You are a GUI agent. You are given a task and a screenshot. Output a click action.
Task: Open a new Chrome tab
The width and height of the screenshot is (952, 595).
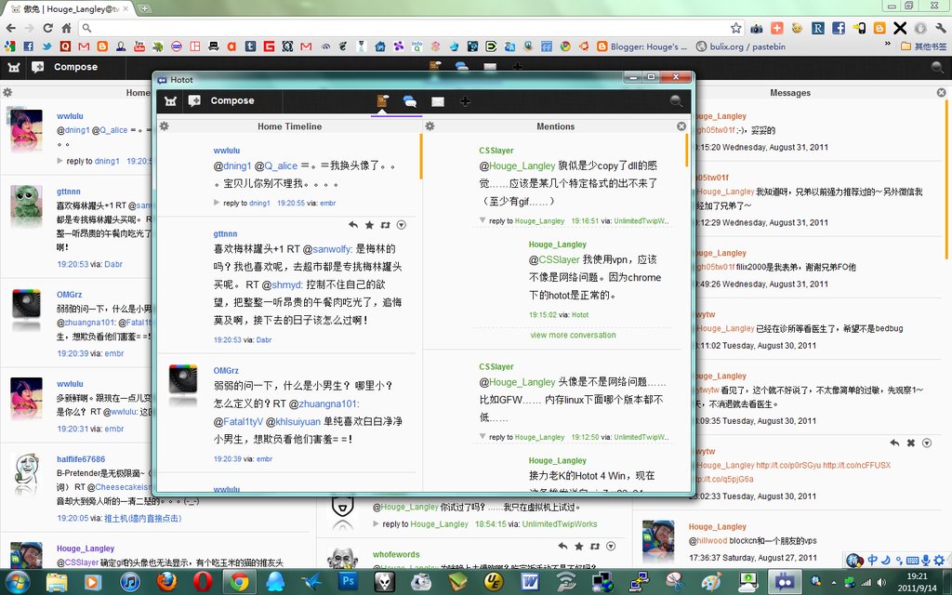144,8
